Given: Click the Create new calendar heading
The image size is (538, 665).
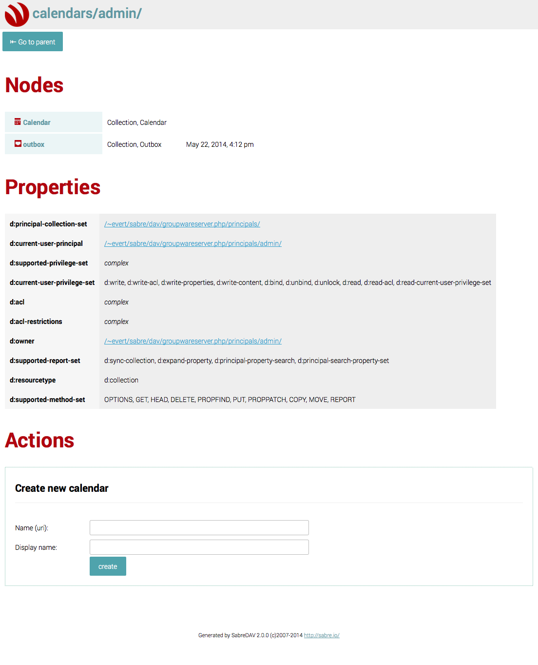Looking at the screenshot, I should pyautogui.click(x=62, y=488).
